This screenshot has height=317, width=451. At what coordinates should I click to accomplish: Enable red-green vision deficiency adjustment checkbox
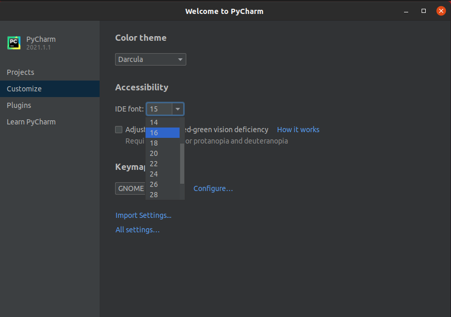119,130
